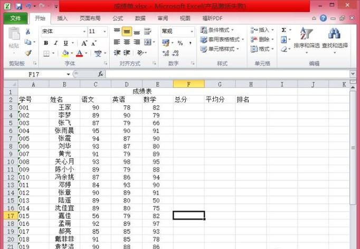Click Increase Decimal icon
The height and width of the screenshot is (249, 360).
tap(166, 53)
